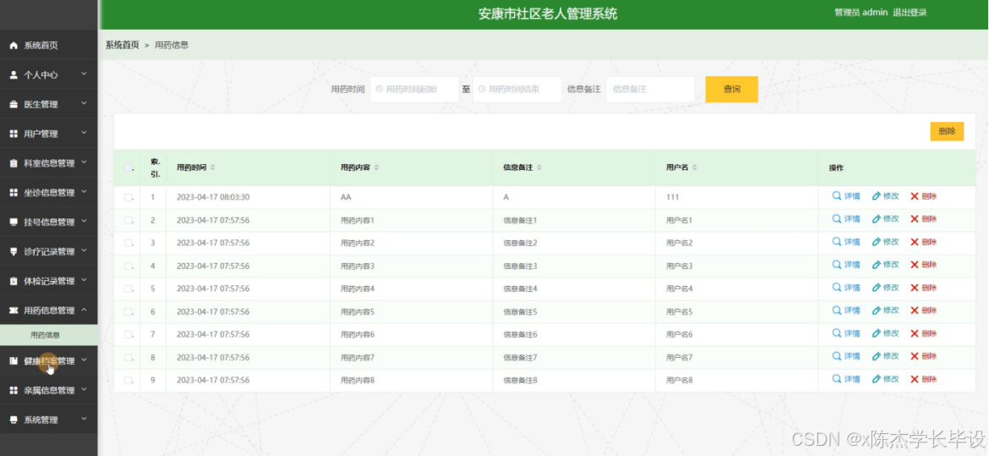Expand 系统管理 menu chevron
The width and height of the screenshot is (989, 456).
point(84,419)
